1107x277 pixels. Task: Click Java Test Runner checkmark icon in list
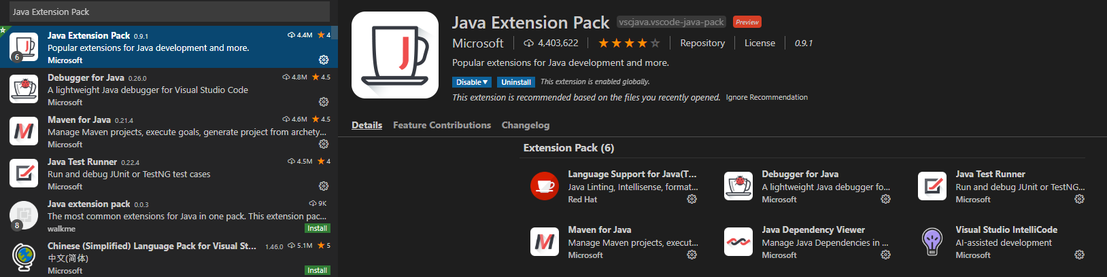24,173
